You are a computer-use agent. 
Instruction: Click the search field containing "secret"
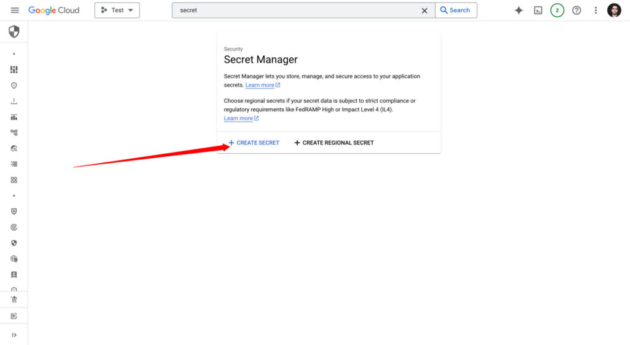pos(295,10)
